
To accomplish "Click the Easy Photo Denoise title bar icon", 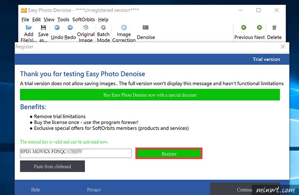I will tap(24, 10).
